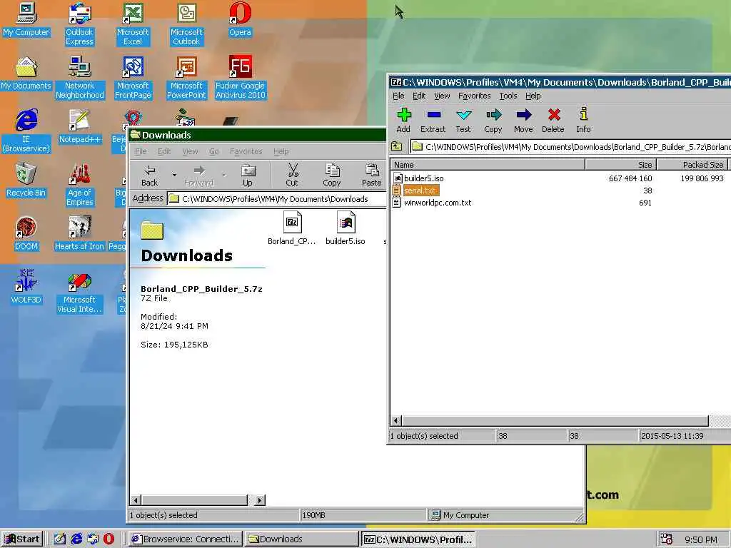Select the My Computer desktop icon
The image size is (731, 548).
26,19
